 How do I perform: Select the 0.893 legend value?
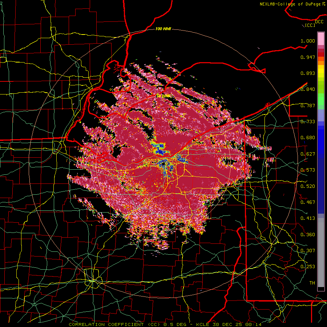[308, 73]
